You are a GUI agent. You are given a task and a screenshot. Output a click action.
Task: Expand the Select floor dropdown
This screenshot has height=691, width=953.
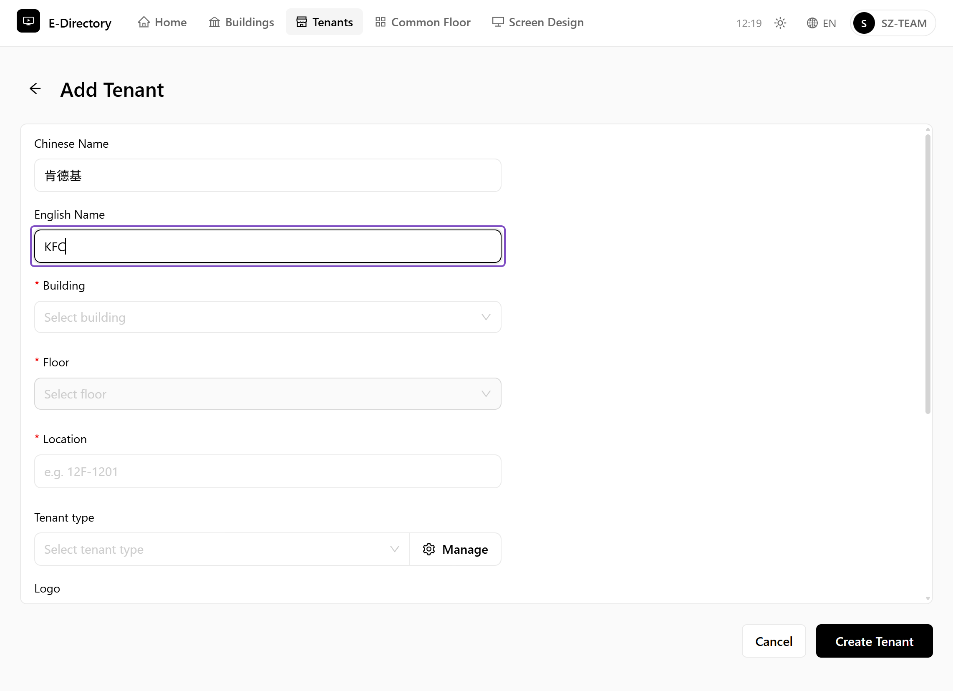[267, 394]
